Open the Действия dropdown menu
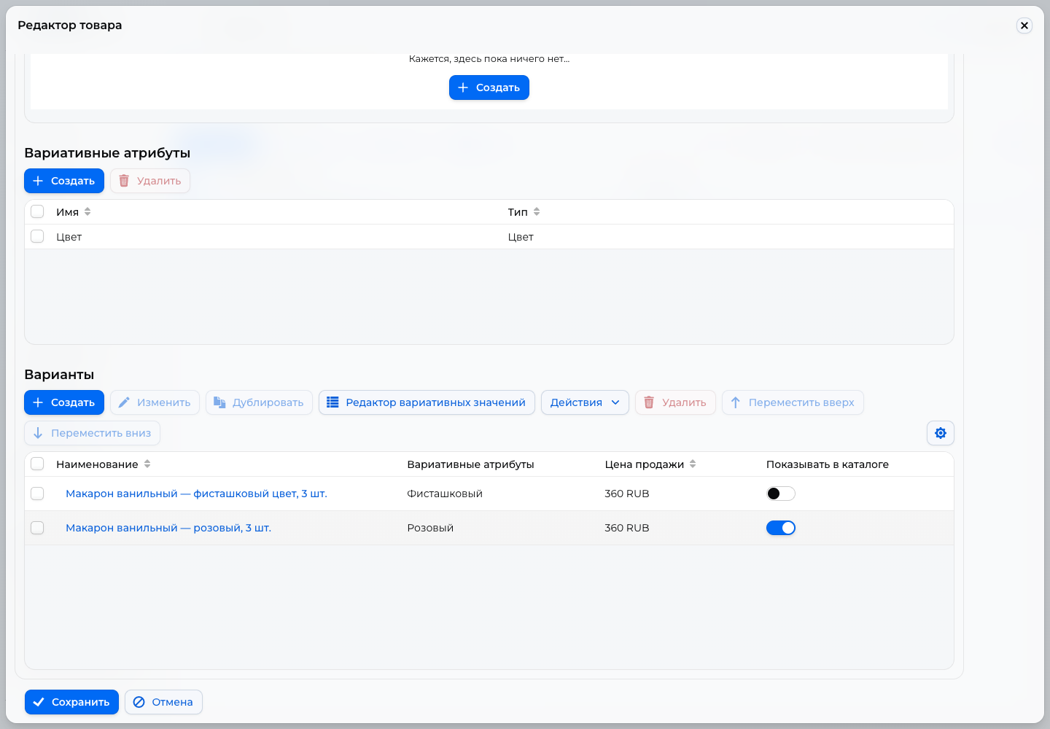1050x729 pixels. pos(585,402)
